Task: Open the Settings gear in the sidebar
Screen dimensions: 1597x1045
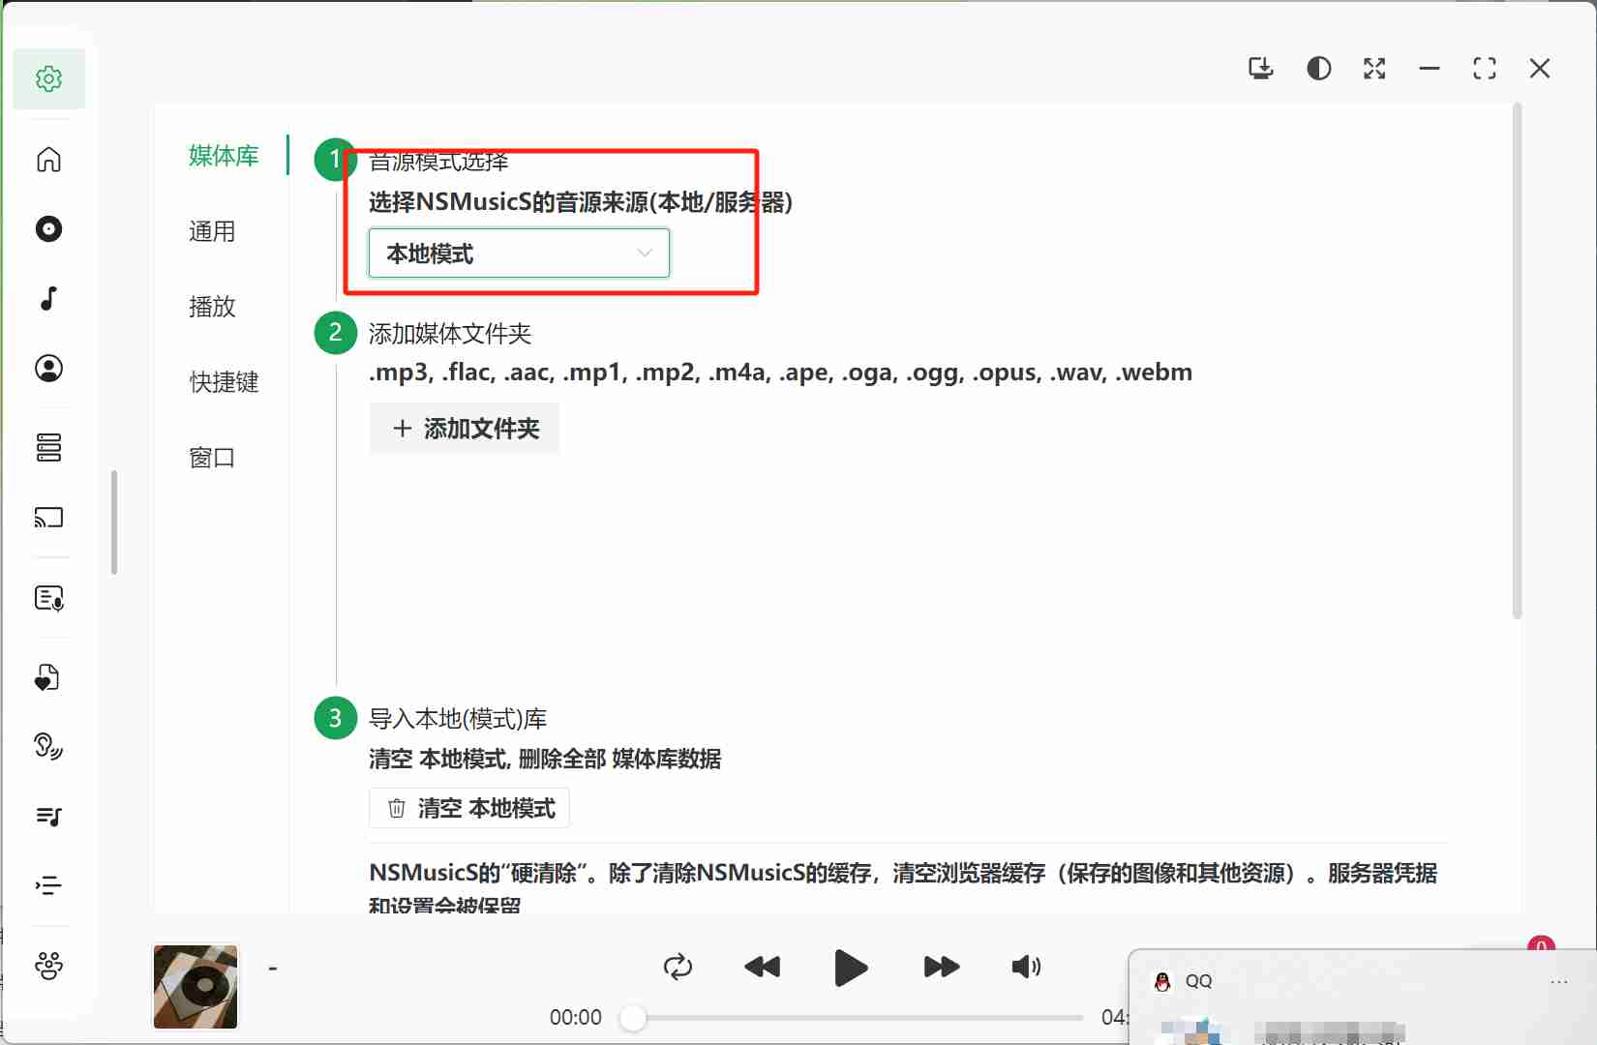Action: coord(48,78)
